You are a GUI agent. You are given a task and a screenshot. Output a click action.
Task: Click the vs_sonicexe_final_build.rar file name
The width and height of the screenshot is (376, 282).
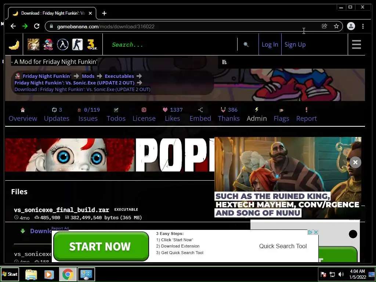[x=61, y=210]
